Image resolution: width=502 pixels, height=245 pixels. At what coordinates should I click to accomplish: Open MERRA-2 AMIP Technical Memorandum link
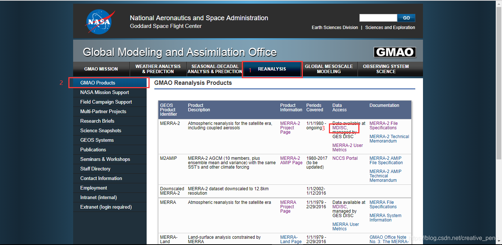pos(386,176)
